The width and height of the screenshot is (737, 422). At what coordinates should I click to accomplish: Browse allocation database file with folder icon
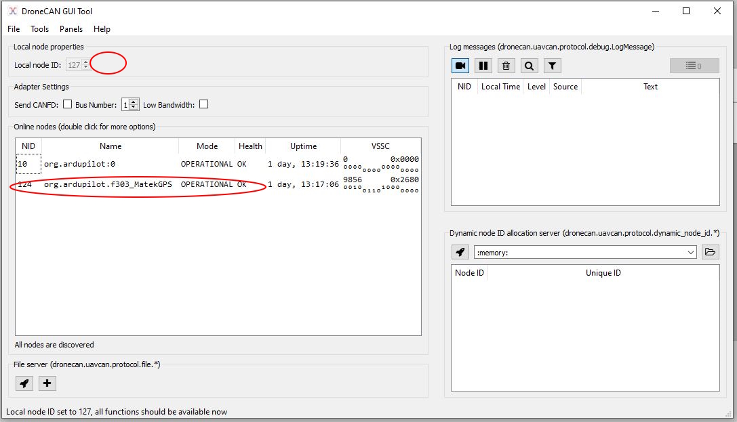click(710, 252)
